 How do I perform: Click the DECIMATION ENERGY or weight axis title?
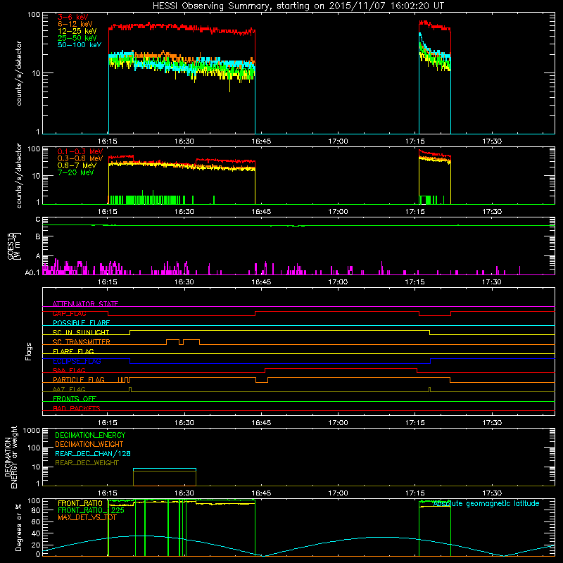click(11, 457)
